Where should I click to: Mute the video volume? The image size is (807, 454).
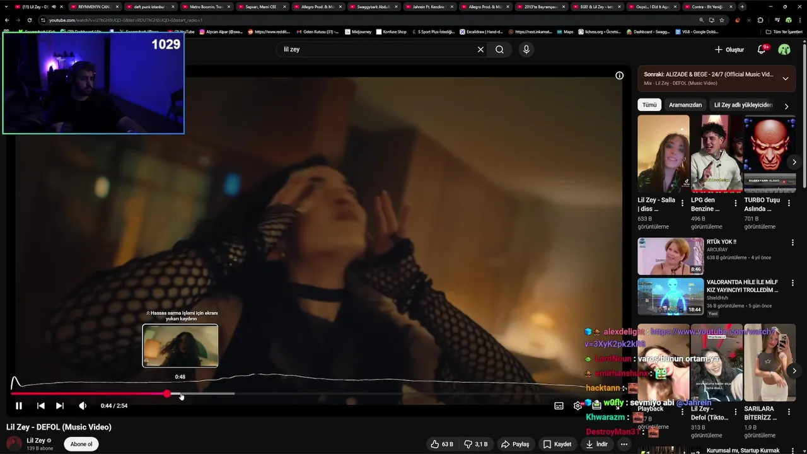(83, 405)
